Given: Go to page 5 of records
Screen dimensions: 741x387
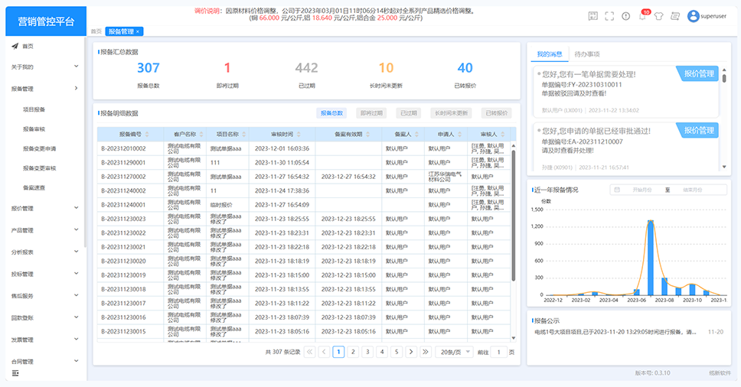Looking at the screenshot, I should tap(397, 352).
